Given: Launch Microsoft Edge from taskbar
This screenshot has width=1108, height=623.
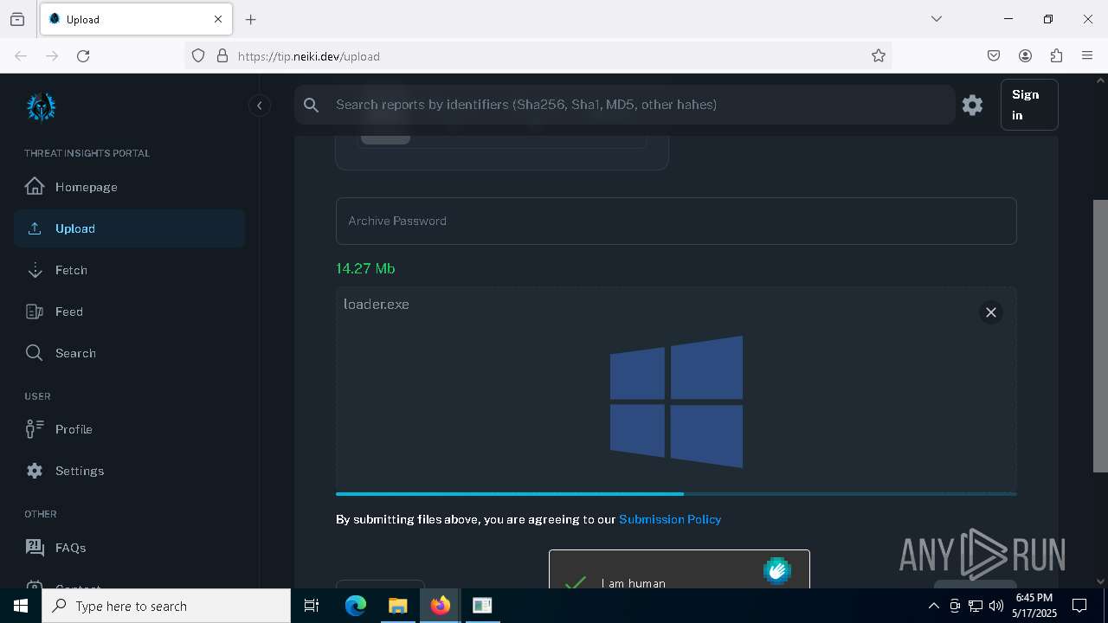Looking at the screenshot, I should click(x=356, y=606).
